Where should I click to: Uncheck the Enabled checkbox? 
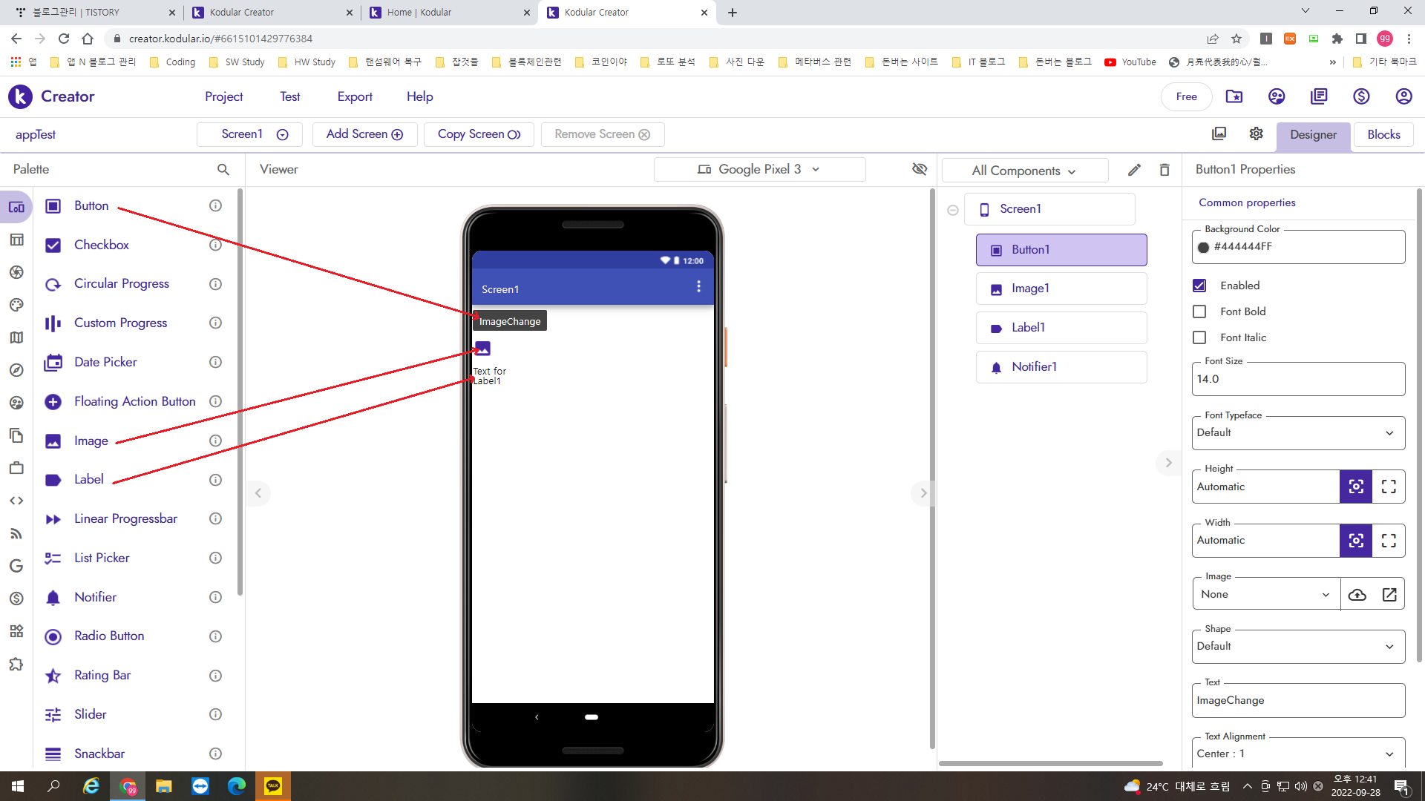pos(1199,286)
